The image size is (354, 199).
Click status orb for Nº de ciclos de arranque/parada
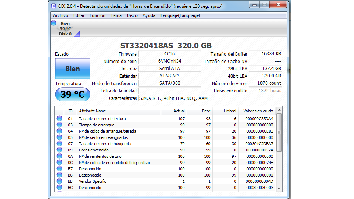click(x=59, y=131)
